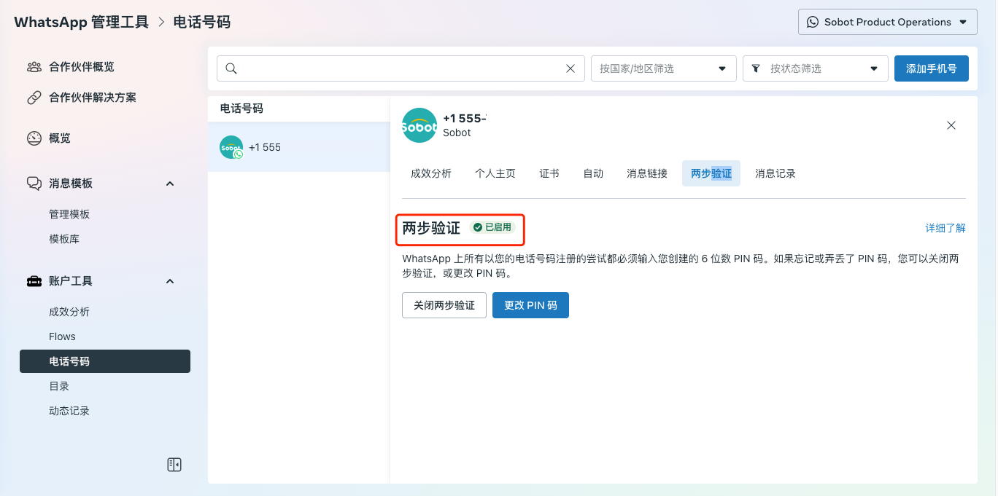Click the 电话号码 list column header
The image size is (998, 496).
(241, 109)
